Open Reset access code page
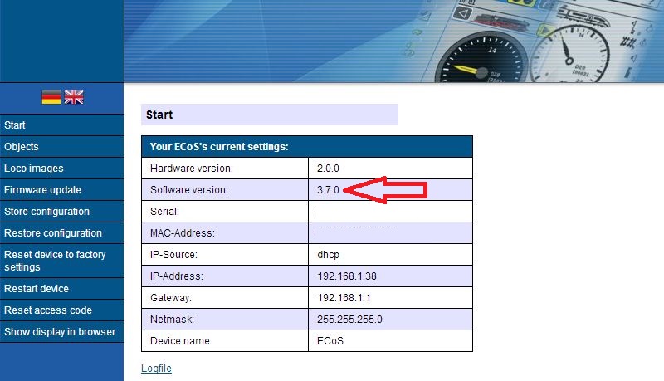The height and width of the screenshot is (381, 664). click(48, 310)
